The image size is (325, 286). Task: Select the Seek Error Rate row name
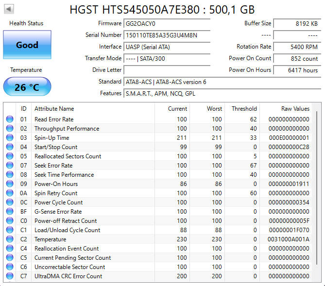[53, 166]
